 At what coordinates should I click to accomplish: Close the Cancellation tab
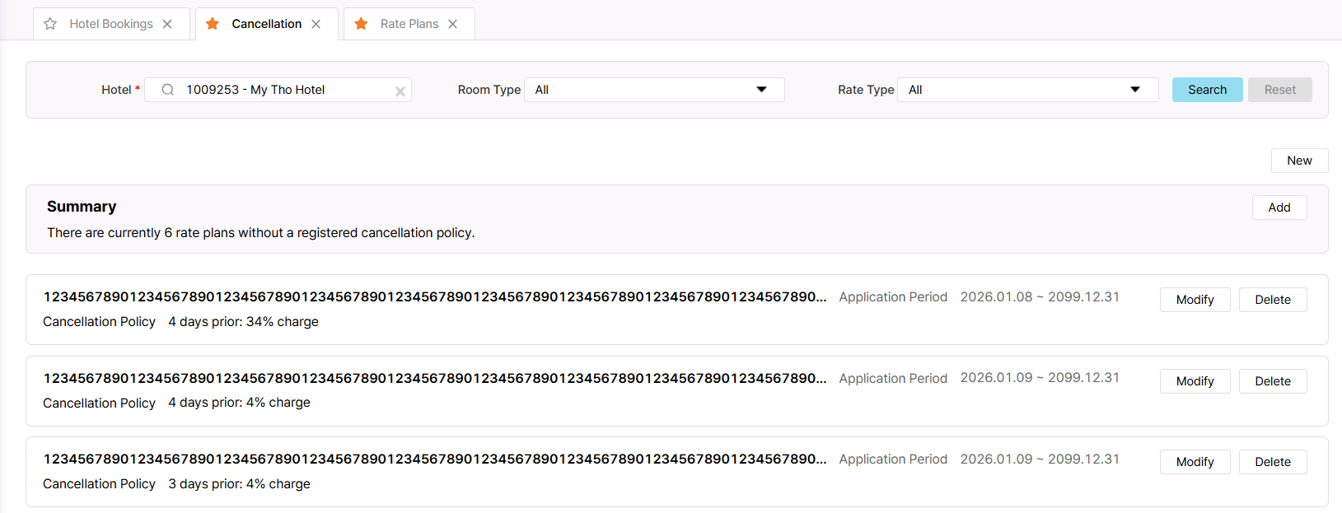[316, 24]
